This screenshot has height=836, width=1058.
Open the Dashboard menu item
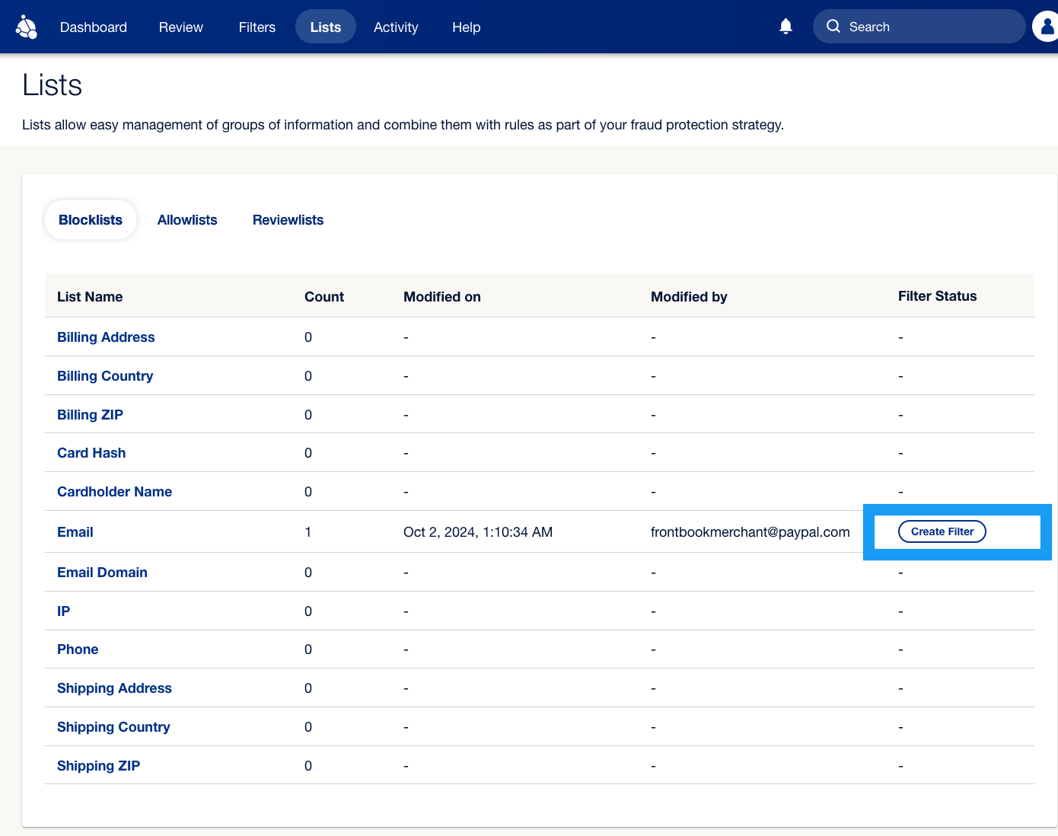[x=94, y=27]
